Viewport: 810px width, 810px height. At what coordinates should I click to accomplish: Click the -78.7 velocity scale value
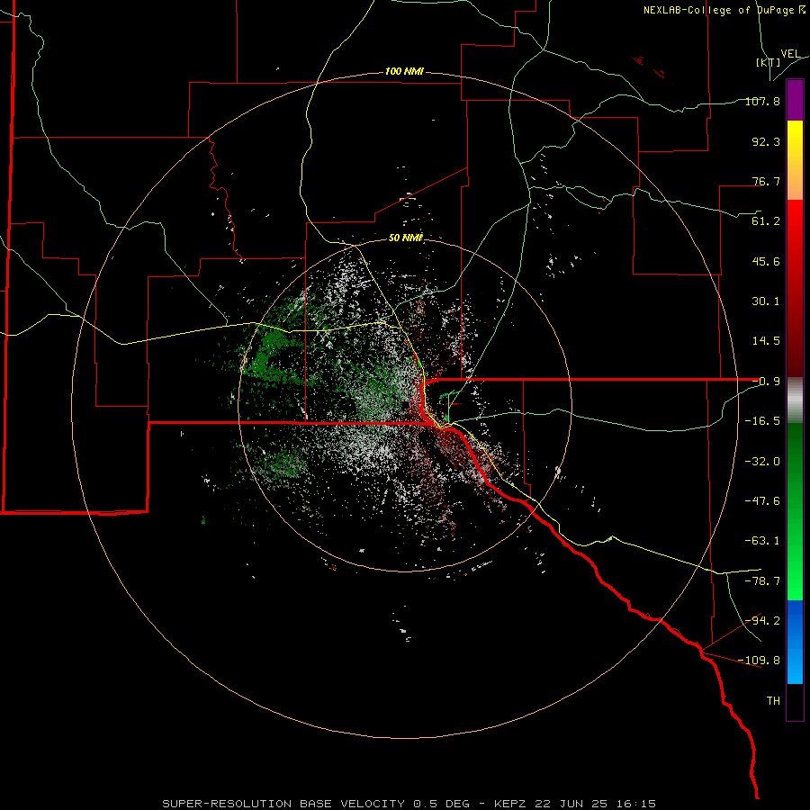coord(762,581)
